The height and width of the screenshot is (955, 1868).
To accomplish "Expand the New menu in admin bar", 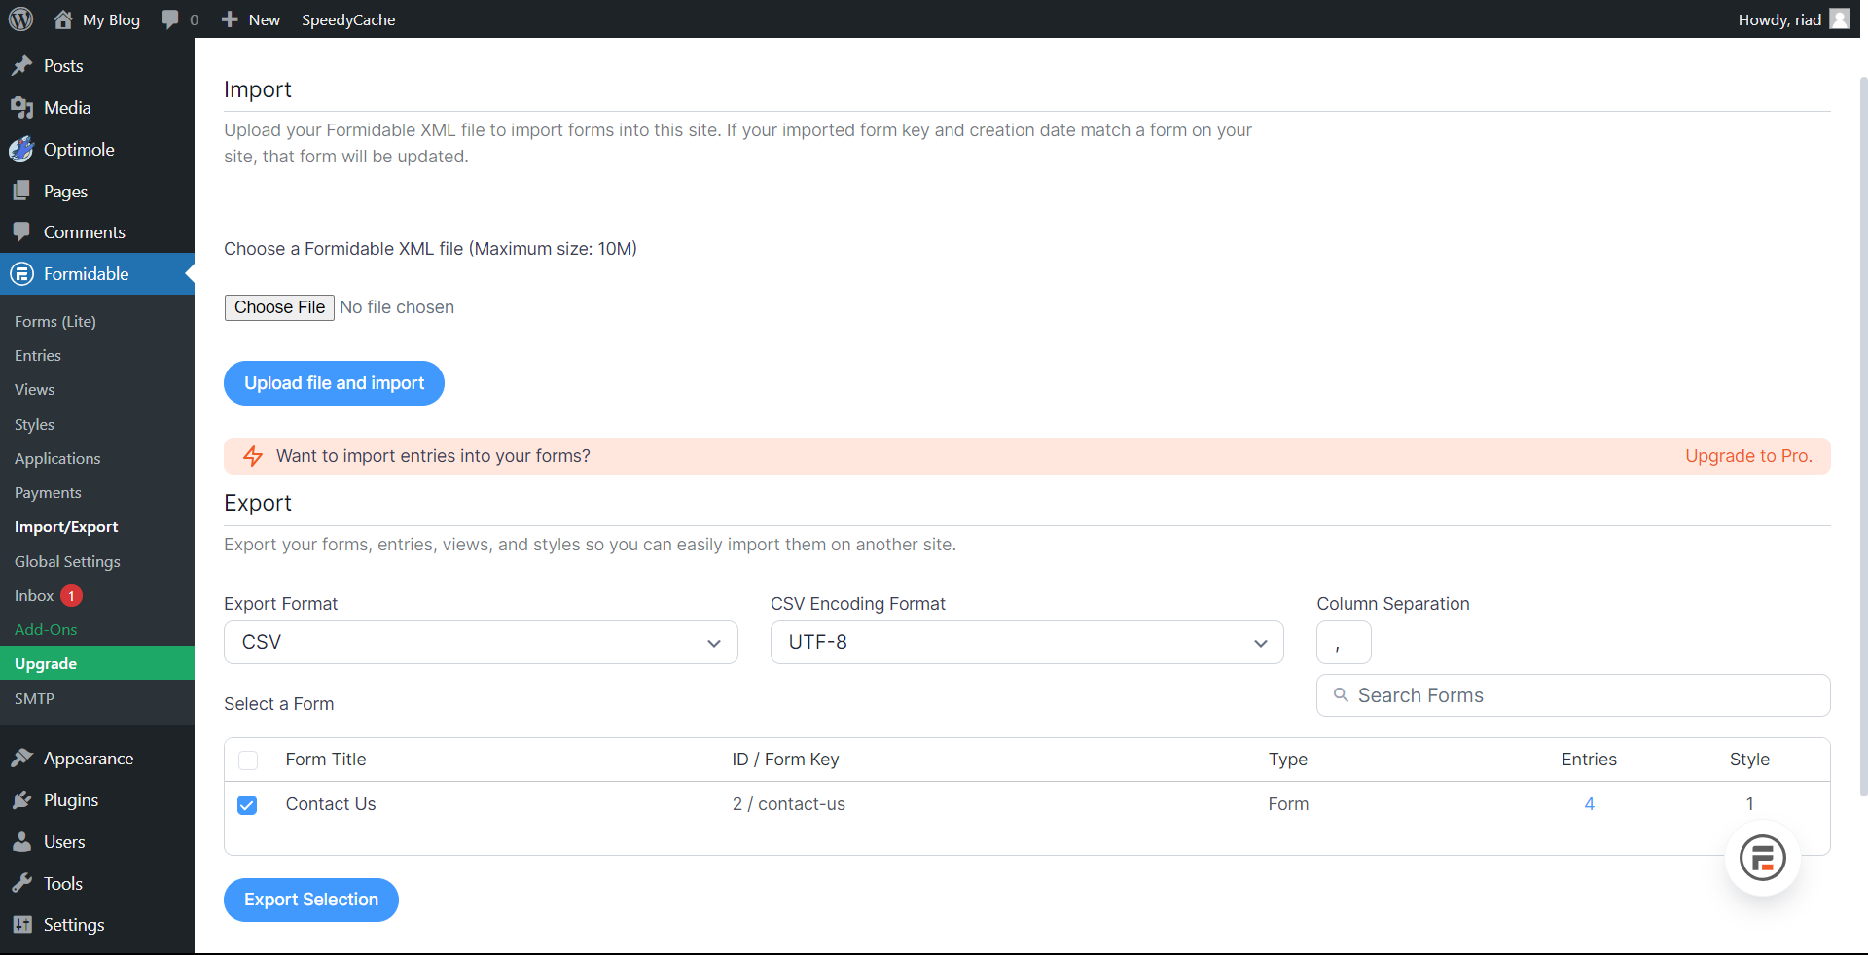I will click(249, 18).
